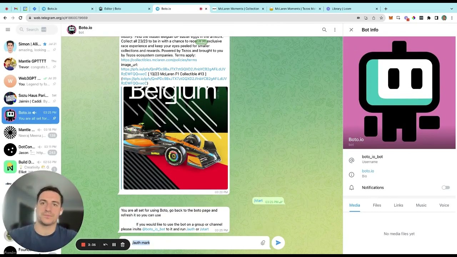Switch to the Music tab
The width and height of the screenshot is (457, 257).
421,205
